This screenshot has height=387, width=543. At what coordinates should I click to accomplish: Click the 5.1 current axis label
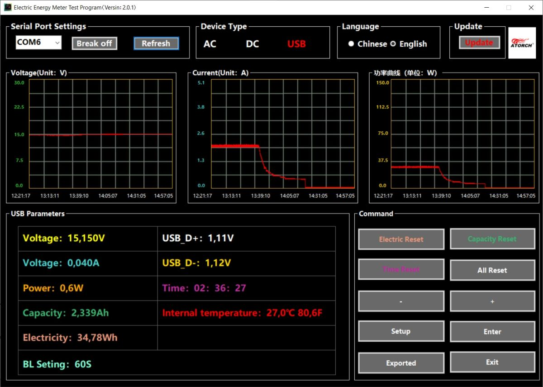[201, 83]
